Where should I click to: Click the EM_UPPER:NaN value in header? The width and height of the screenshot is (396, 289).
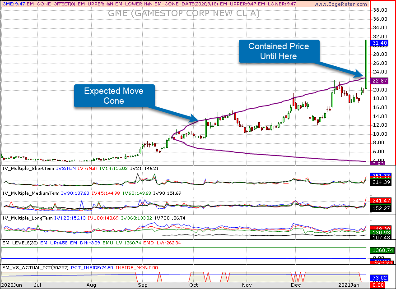click(x=96, y=4)
